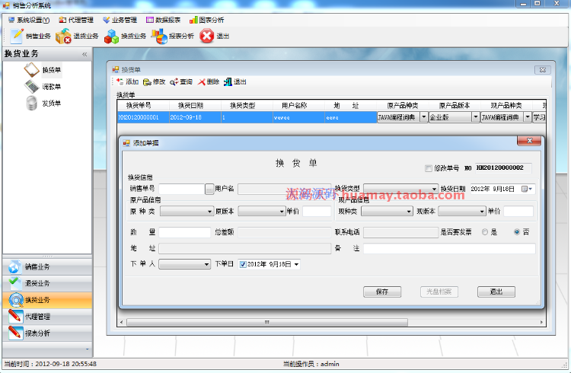Click into the 备注 input field
This screenshot has height=373, width=571.
coord(449,249)
